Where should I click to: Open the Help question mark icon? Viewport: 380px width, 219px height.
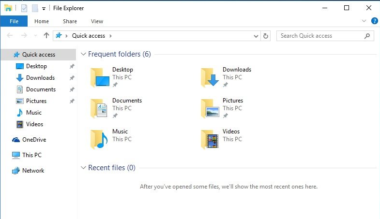(374, 21)
